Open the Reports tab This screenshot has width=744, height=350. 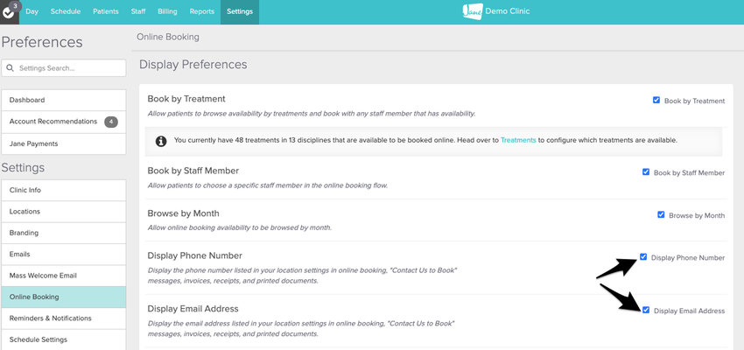(x=201, y=11)
